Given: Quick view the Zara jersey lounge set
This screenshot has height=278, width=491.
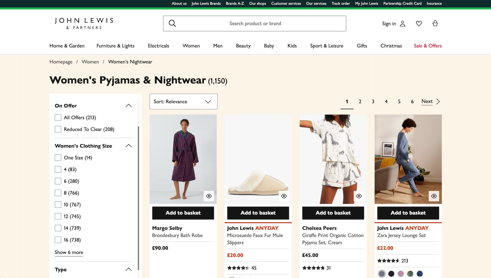Looking at the screenshot, I should [434, 196].
